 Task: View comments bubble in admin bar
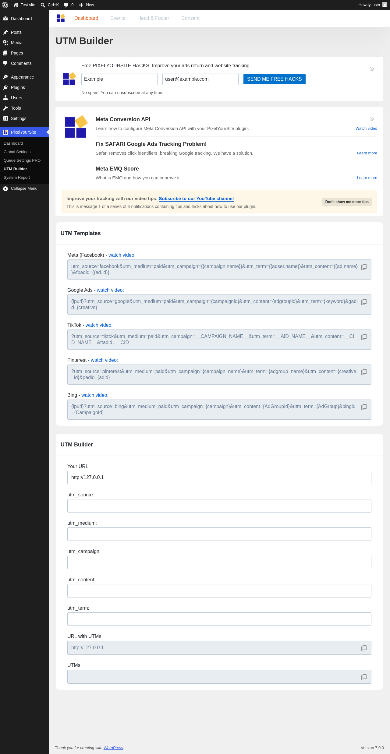tap(69, 5)
